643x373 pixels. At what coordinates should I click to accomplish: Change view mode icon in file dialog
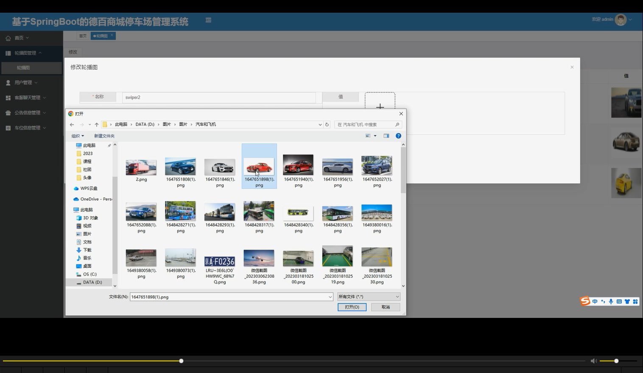[x=368, y=136]
